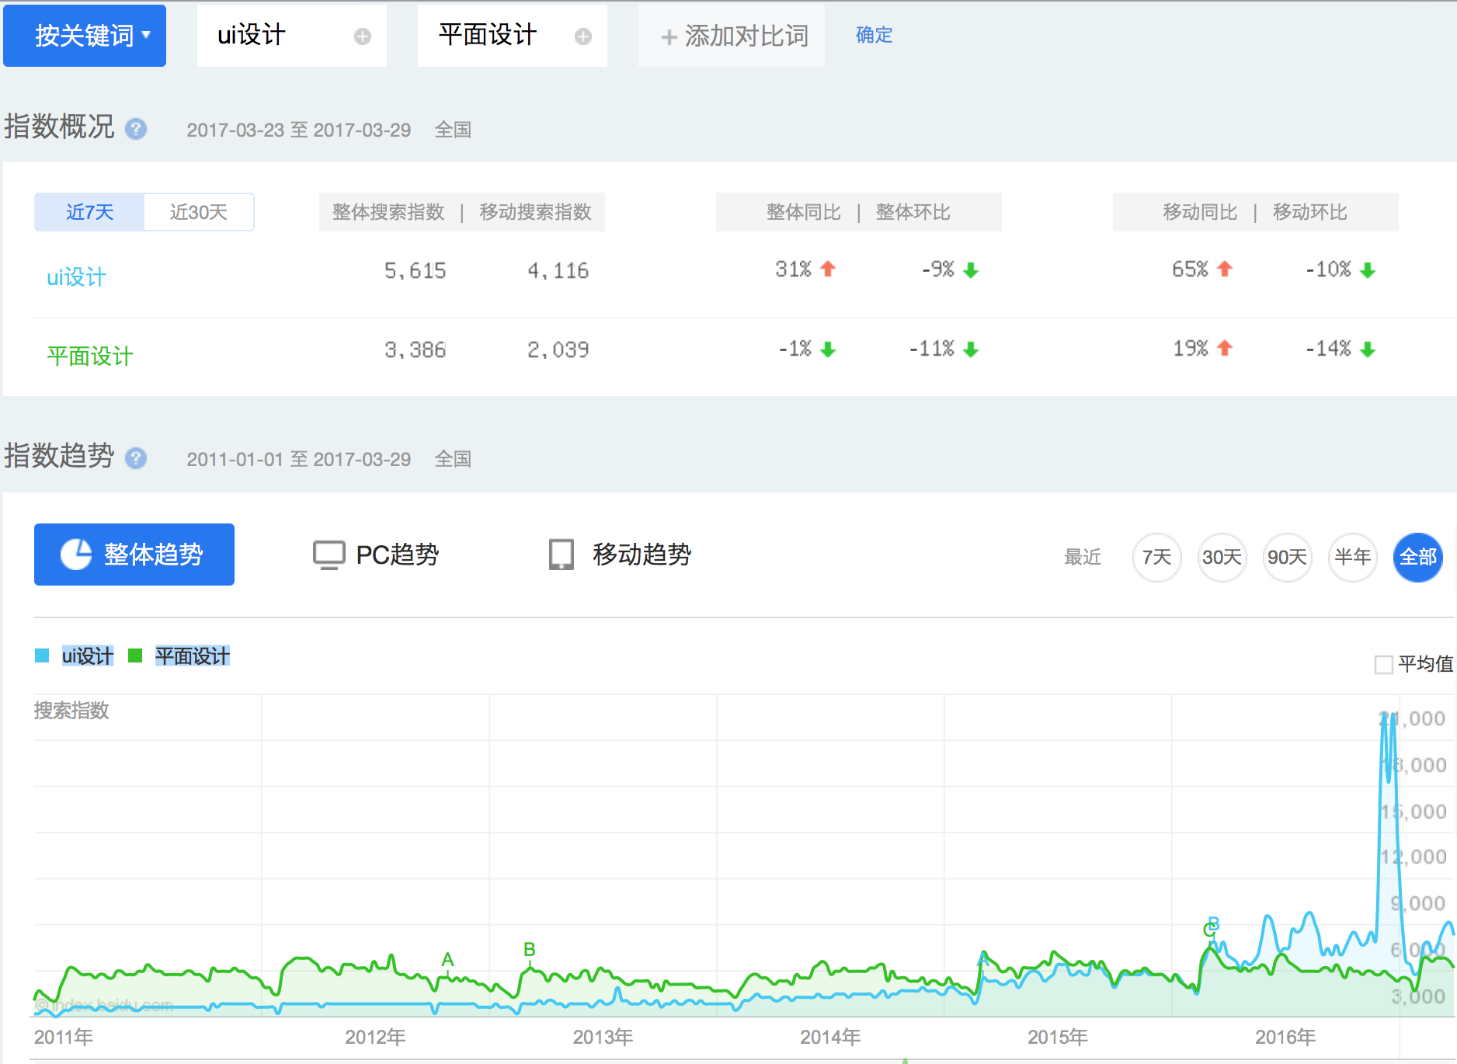Viewport: 1457px width, 1064px height.
Task: Click the help icon beside 指数趋势
Action: (136, 458)
